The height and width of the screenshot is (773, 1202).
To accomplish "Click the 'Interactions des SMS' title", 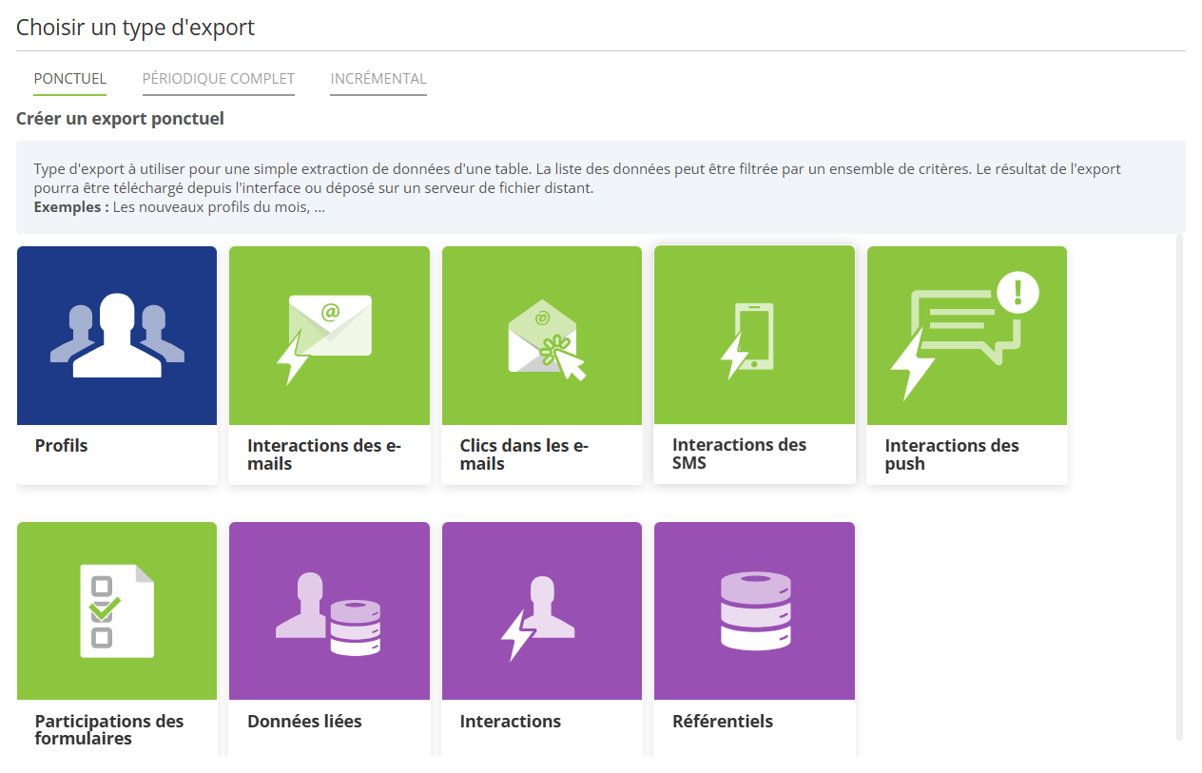I will pyautogui.click(x=739, y=454).
